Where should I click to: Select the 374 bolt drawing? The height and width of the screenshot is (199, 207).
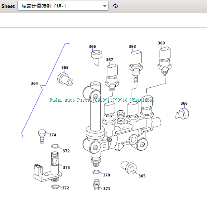[42, 137]
